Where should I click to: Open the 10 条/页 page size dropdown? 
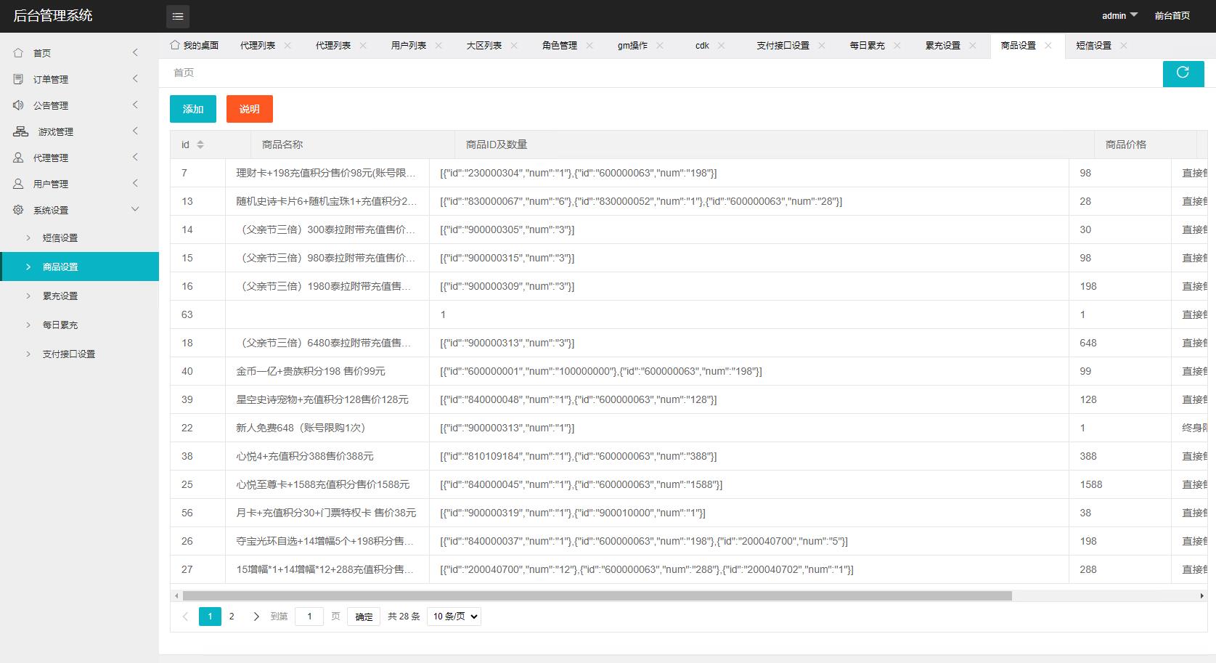click(x=454, y=617)
